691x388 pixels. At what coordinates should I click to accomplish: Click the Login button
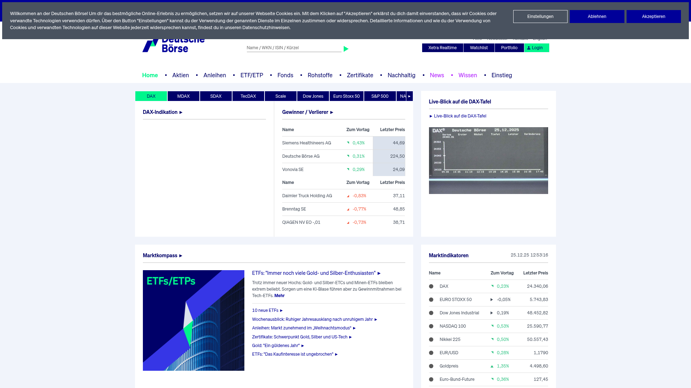[537, 48]
